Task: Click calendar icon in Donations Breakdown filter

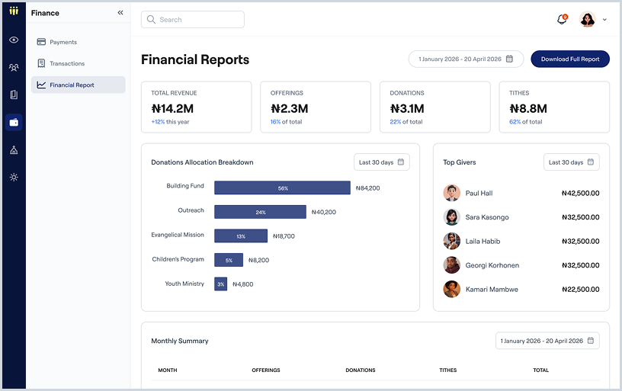Action: coord(401,162)
